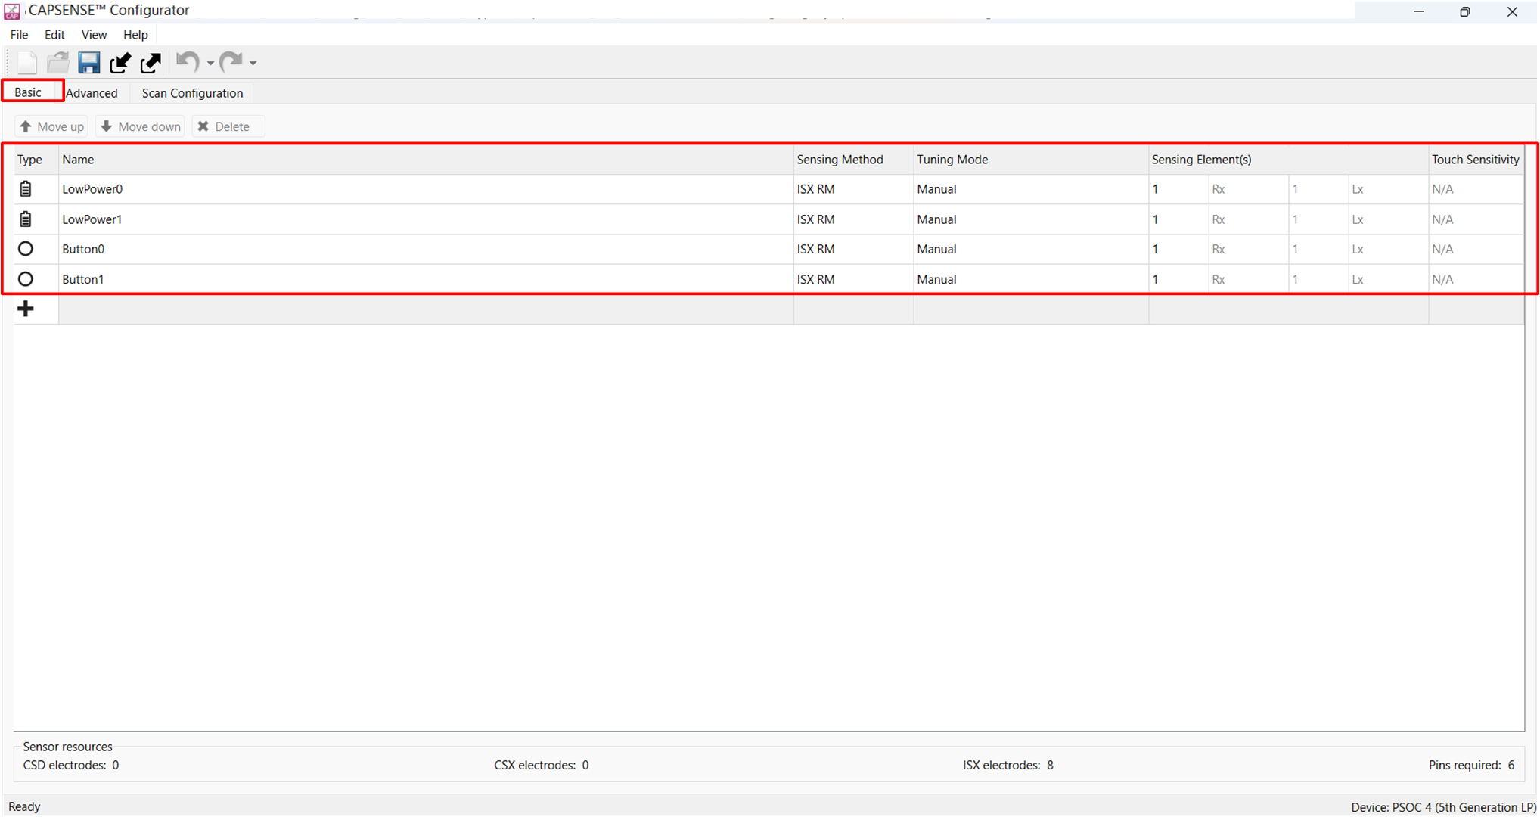Click the CSX electrodes count text
Image resolution: width=1540 pixels, height=817 pixels.
542,766
